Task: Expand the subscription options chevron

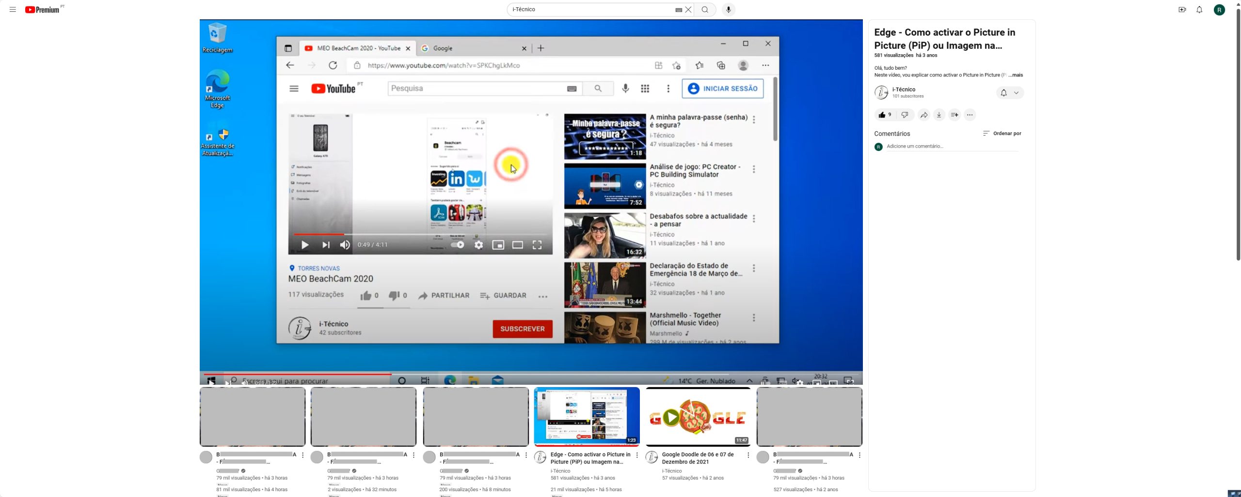Action: pyautogui.click(x=1016, y=92)
